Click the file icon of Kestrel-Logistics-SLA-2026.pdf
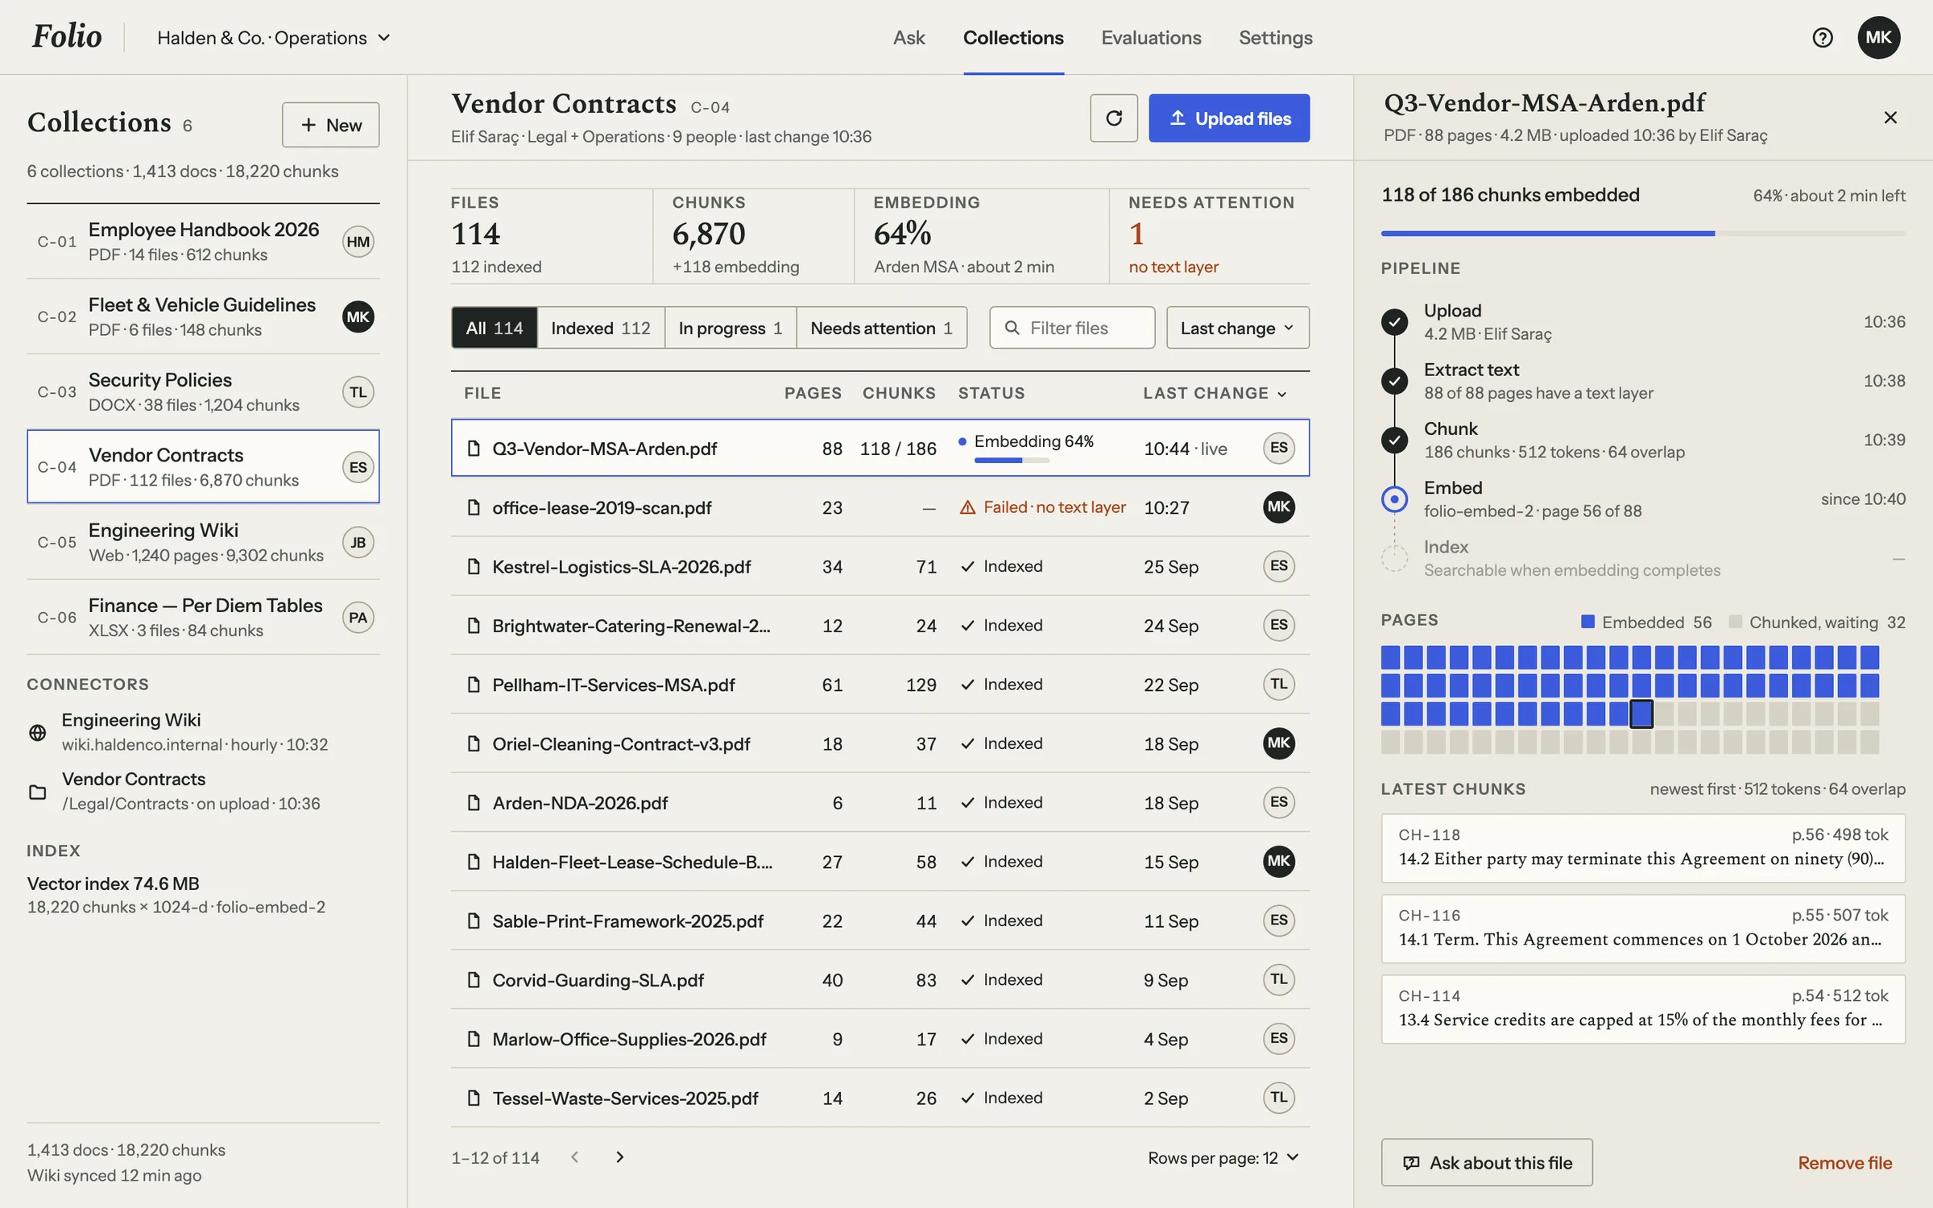 [474, 566]
